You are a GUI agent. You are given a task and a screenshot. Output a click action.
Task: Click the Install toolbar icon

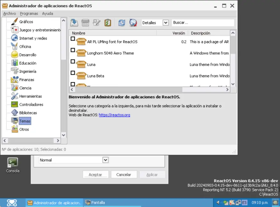(x=74, y=23)
